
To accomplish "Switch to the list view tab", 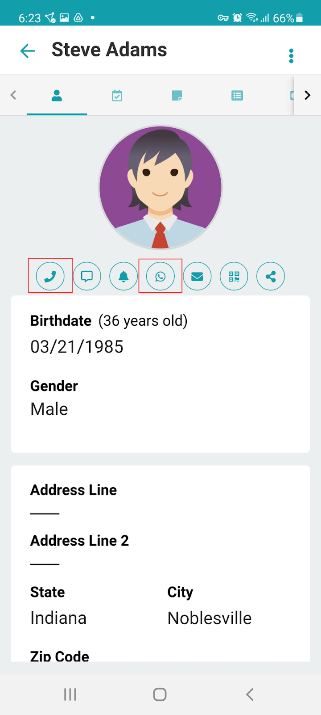I will click(237, 95).
